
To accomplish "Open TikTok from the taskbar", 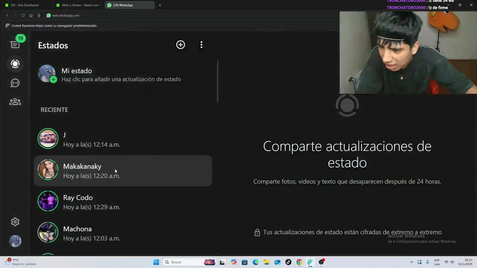I will [288, 262].
